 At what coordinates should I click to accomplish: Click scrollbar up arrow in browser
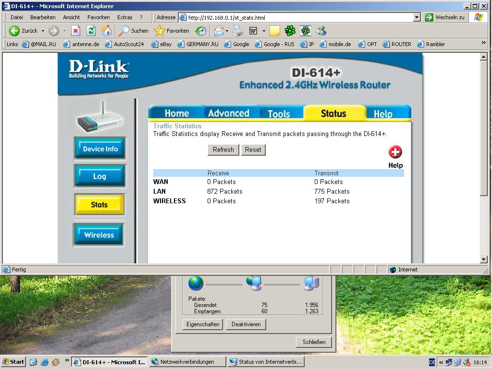[x=483, y=57]
